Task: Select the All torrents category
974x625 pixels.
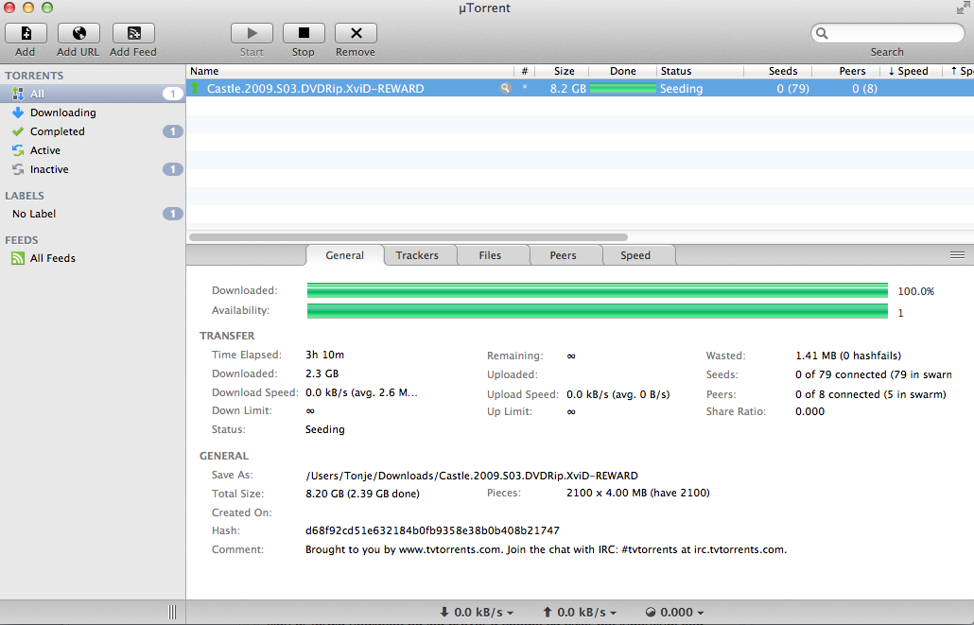Action: [93, 94]
